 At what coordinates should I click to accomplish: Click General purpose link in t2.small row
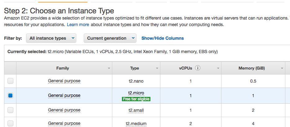pyautogui.click(x=64, y=110)
